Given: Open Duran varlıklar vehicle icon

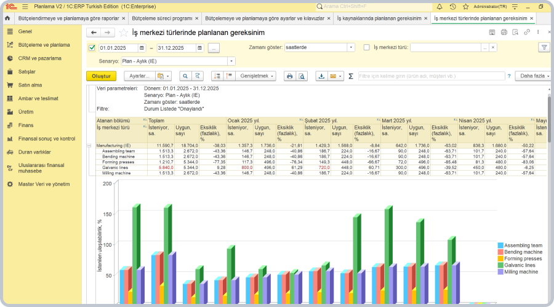Looking at the screenshot, I should pos(10,152).
